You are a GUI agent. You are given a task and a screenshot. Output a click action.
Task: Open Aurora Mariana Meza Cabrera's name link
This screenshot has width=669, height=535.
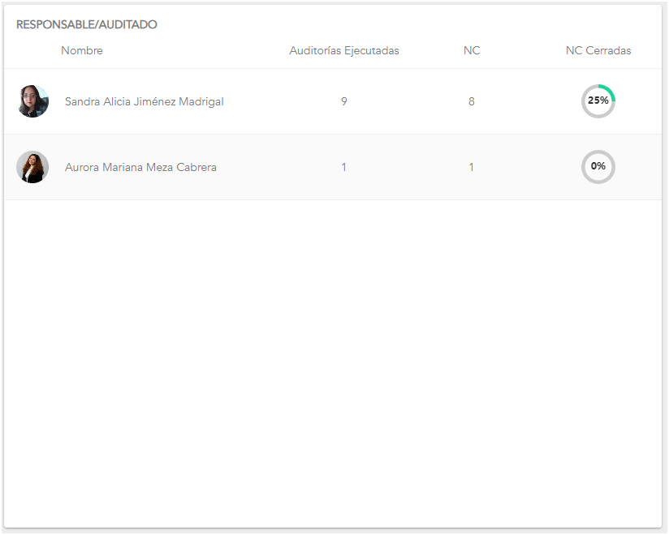tap(140, 167)
